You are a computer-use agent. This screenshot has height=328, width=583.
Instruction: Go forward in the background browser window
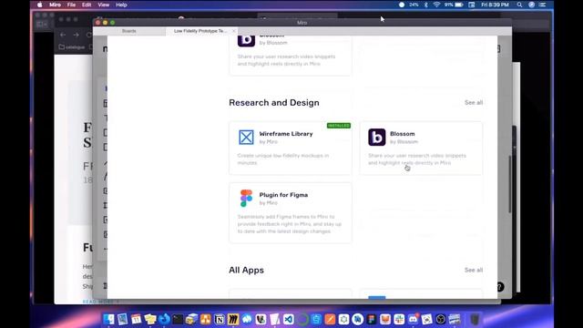(76, 35)
